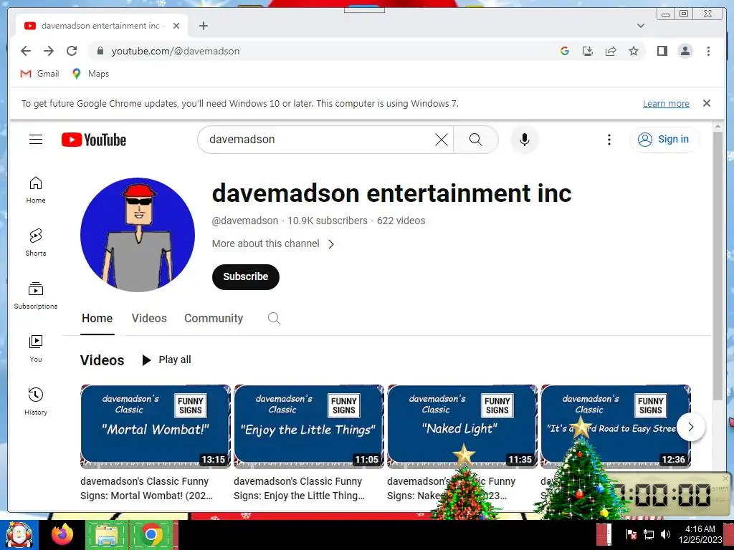This screenshot has height=550, width=734.
Task: Click Play all videos
Action: 166,360
